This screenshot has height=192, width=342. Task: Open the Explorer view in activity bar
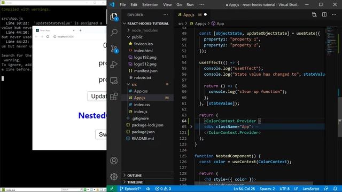point(114,17)
